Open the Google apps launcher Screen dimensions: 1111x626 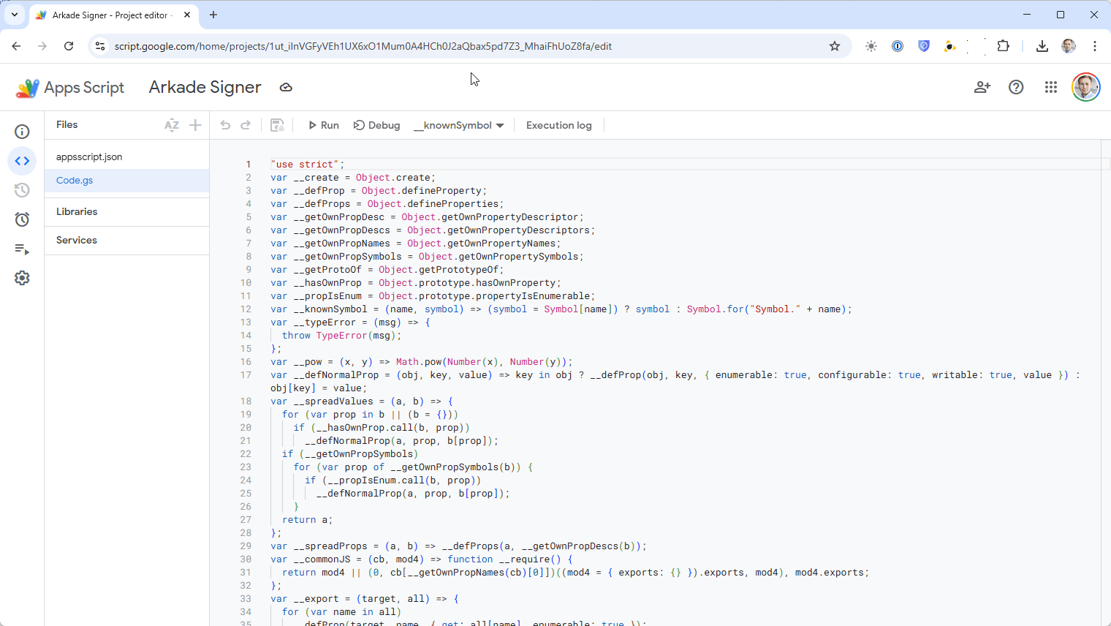tap(1050, 87)
